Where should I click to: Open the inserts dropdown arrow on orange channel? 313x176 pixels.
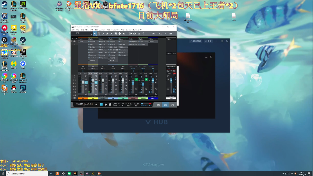[85, 39]
